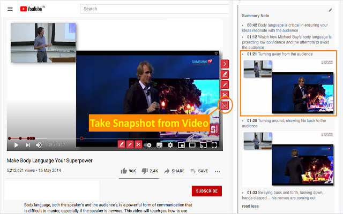Image resolution: width=343 pixels, height=214 pixels.
Task: Open the YouTube hamburger menu
Action: [10, 9]
